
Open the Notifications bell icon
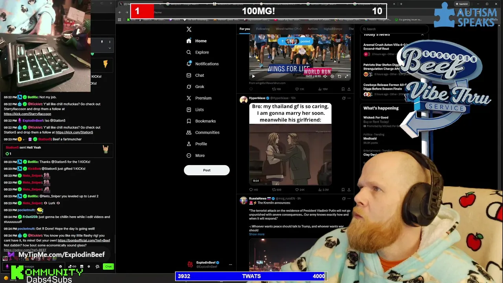coord(189,64)
